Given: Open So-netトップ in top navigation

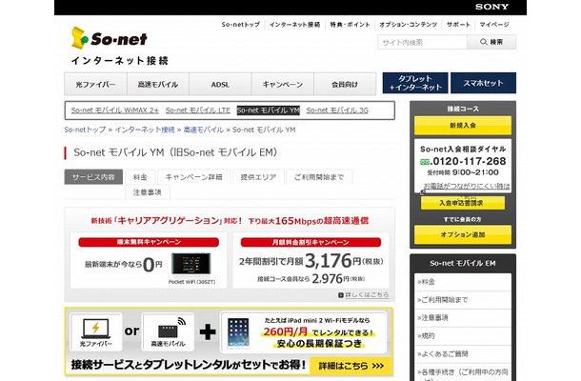Looking at the screenshot, I should point(241,25).
